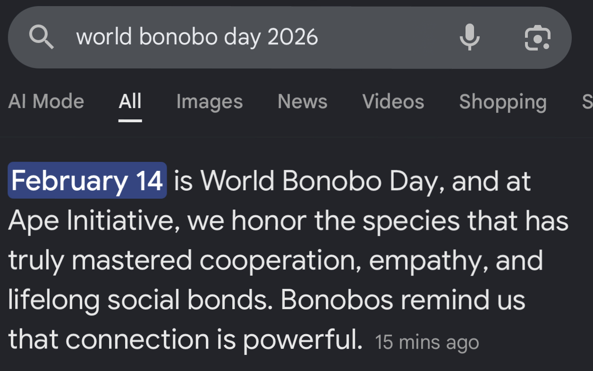Select the All results tab
The width and height of the screenshot is (593, 371).
[130, 101]
